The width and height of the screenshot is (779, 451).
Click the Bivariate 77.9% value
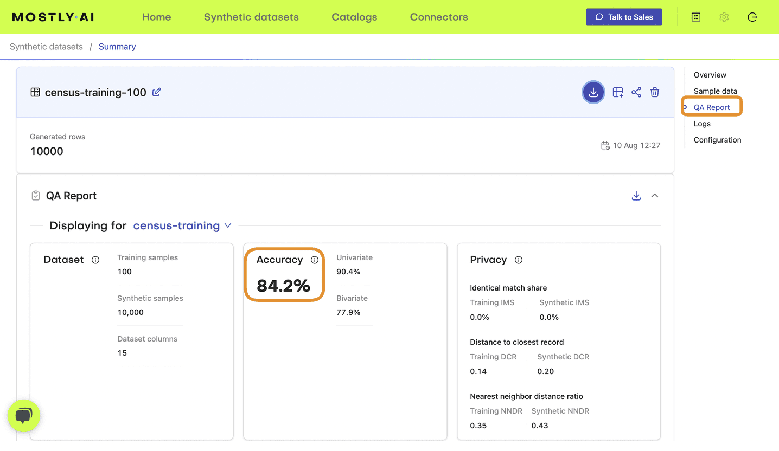[348, 312]
